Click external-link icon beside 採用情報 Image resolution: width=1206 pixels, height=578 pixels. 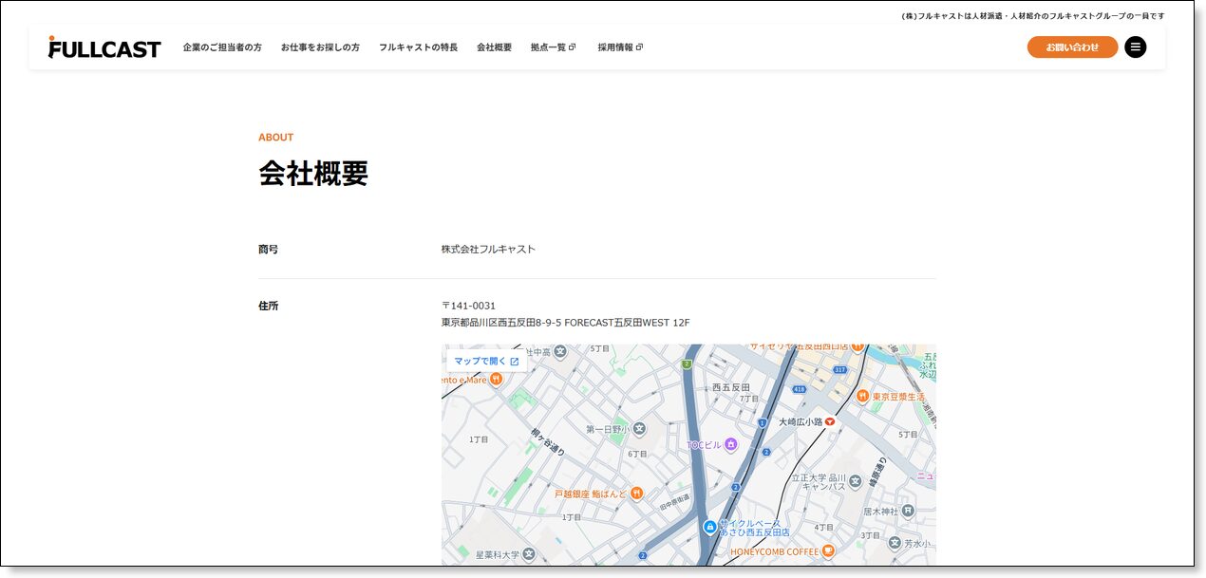coord(639,47)
